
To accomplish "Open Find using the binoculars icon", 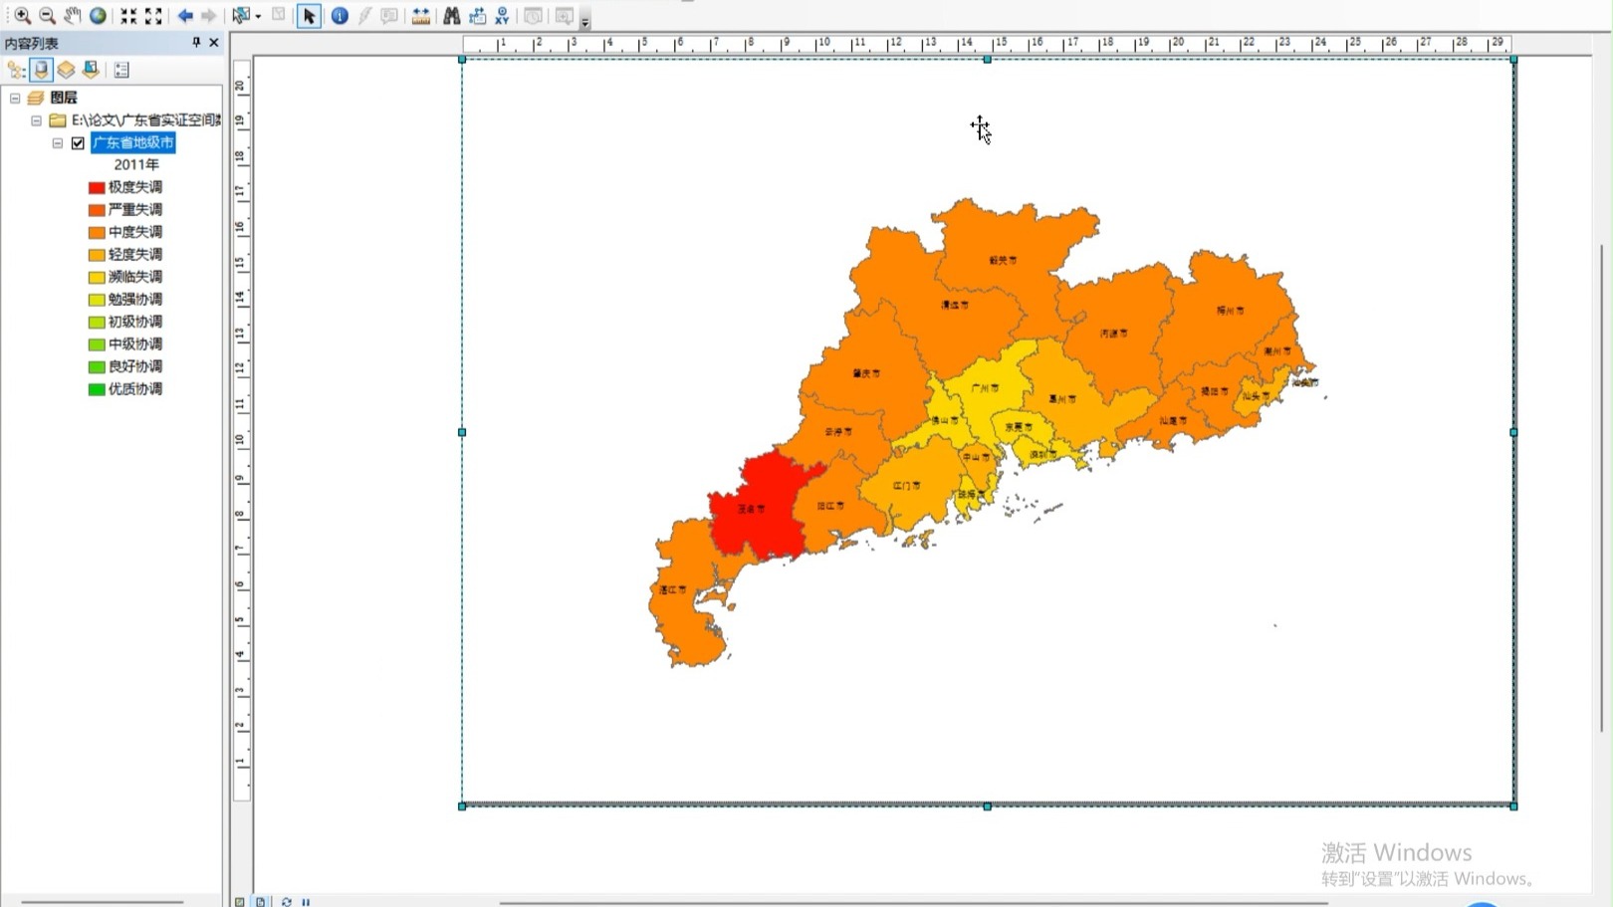I will (451, 15).
